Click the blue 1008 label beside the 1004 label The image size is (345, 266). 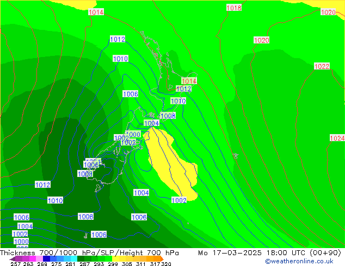(x=168, y=116)
